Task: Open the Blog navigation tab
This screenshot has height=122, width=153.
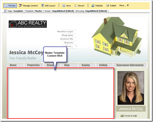Action: click(67, 65)
